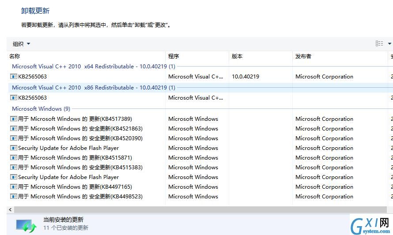This screenshot has width=393, height=235.
Task: Click Microsoft Visual C+... program cell for x64
Action: click(x=196, y=77)
